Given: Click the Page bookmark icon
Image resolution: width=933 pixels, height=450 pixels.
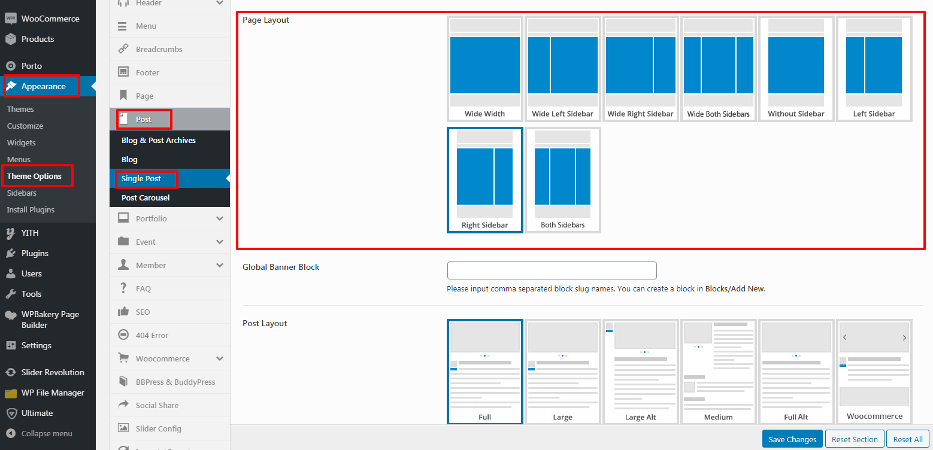Looking at the screenshot, I should [123, 96].
